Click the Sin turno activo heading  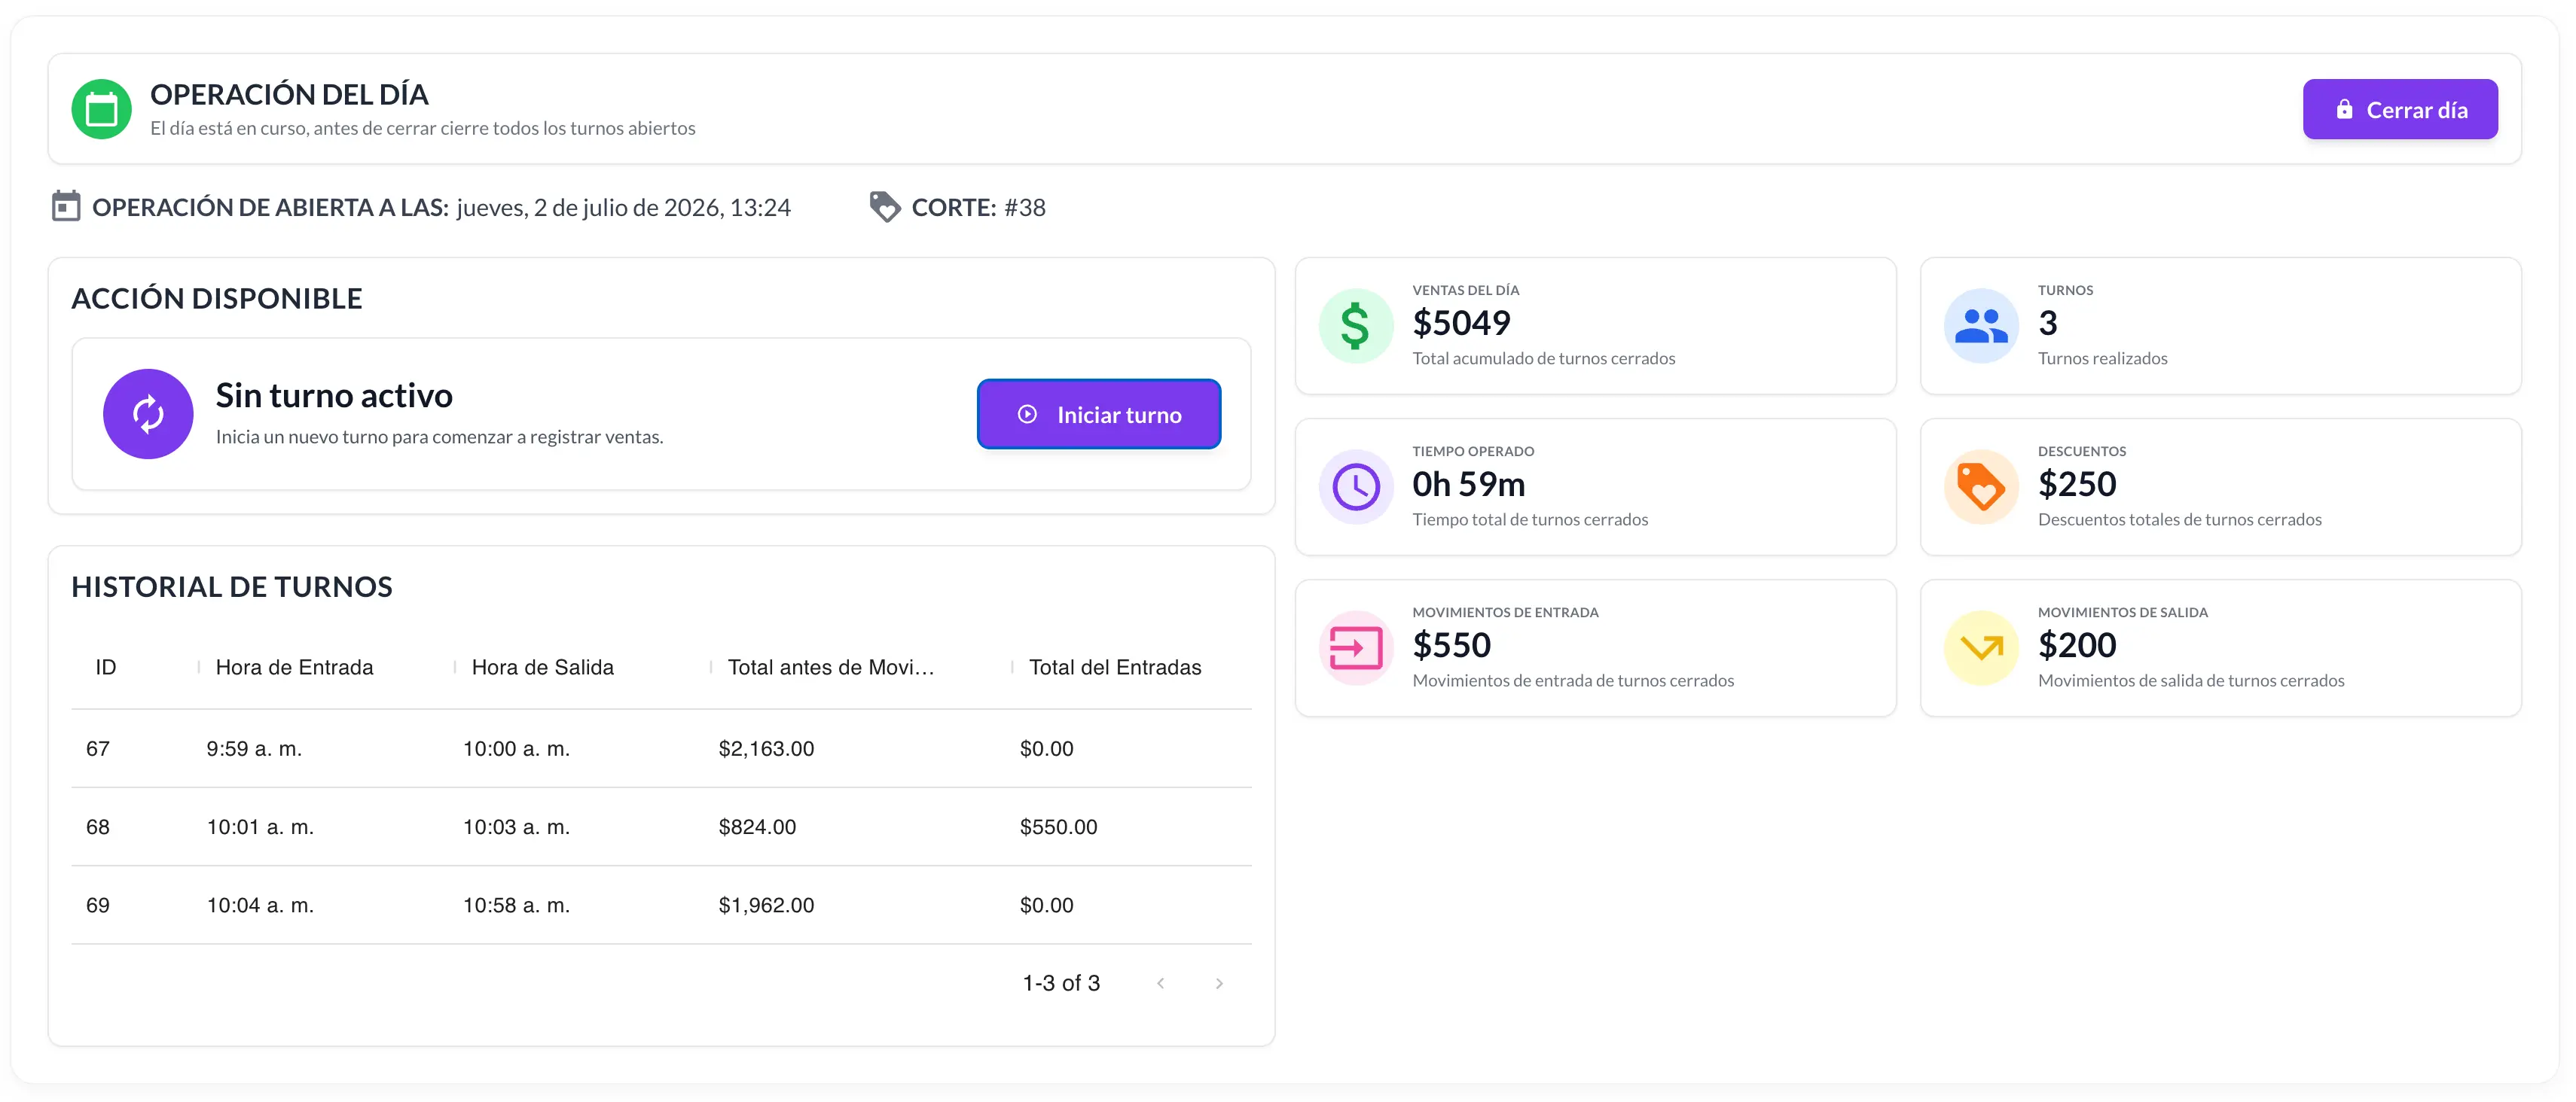coord(334,396)
